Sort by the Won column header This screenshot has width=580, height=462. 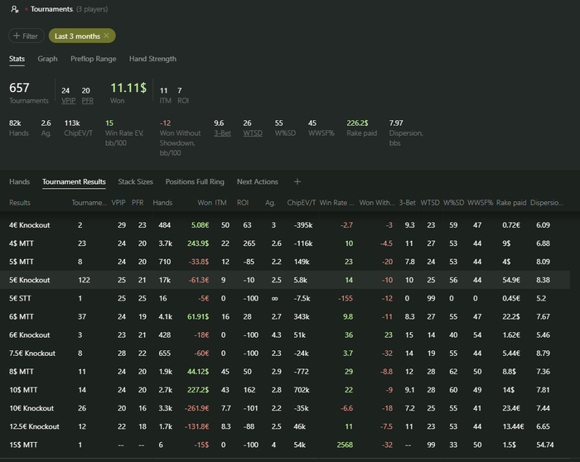tap(205, 203)
